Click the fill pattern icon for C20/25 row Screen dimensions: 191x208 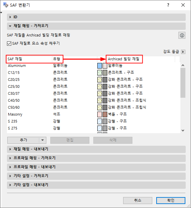(100, 79)
